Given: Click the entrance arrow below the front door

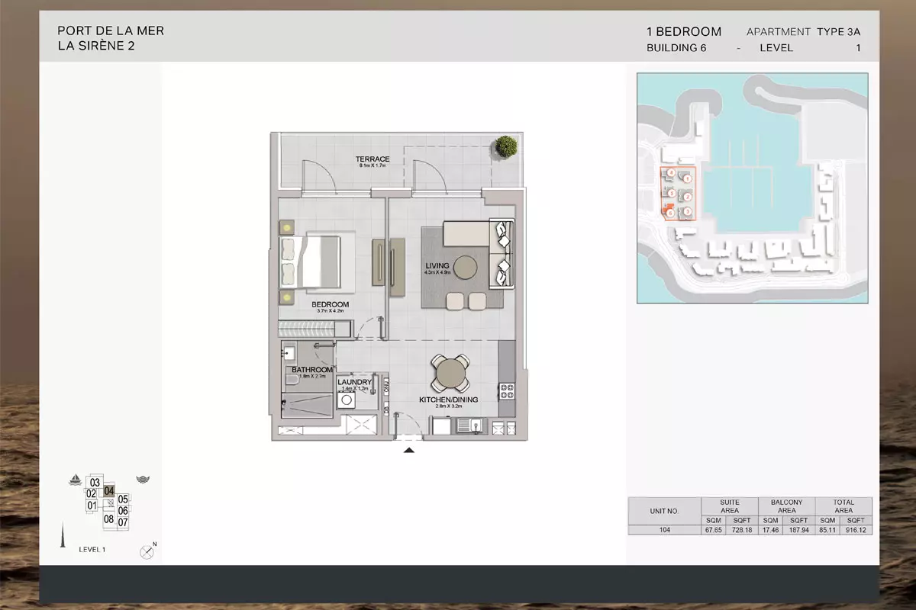Looking at the screenshot, I should (409, 451).
